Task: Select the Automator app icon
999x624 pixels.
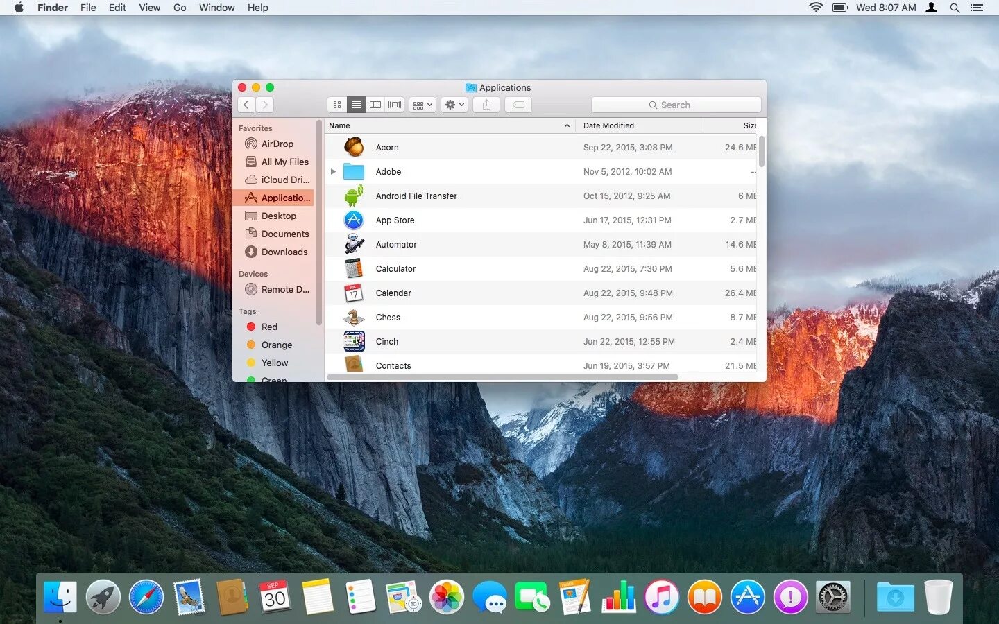Action: coord(354,244)
